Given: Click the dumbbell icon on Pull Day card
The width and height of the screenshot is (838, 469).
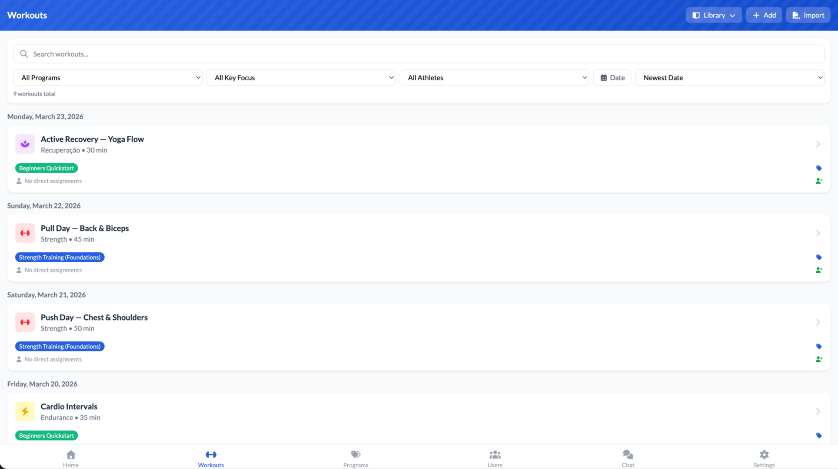Looking at the screenshot, I should 25,233.
